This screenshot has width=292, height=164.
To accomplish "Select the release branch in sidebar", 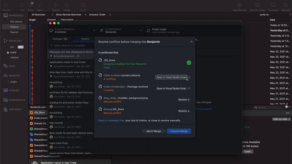I will [14, 57].
